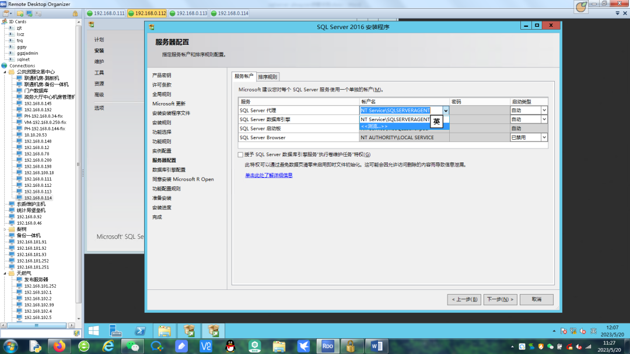
Task: Open remote File Explorer taskbar icon
Action: [164, 331]
